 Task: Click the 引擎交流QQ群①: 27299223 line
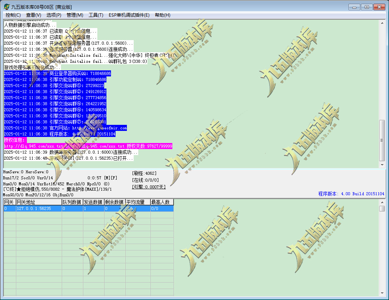pyautogui.click(x=54, y=85)
